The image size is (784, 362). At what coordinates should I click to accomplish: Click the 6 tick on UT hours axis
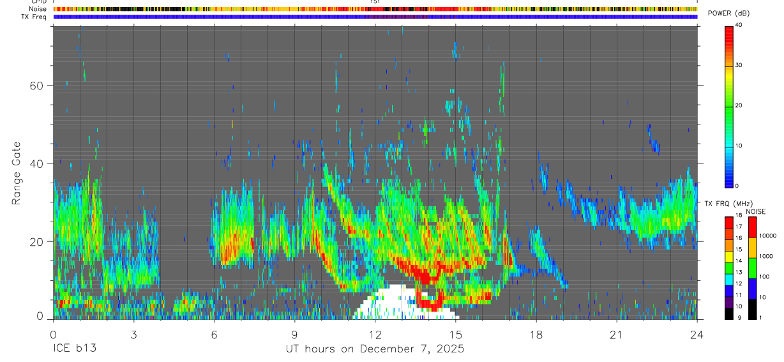[214, 334]
